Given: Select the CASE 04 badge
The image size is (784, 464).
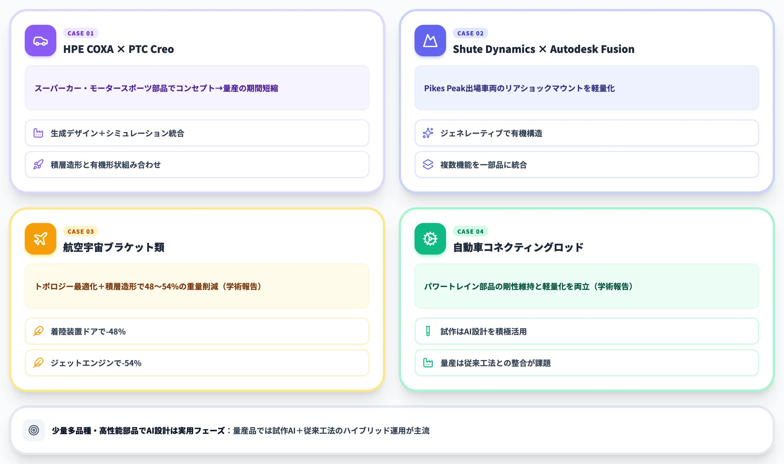Looking at the screenshot, I should coord(470,231).
